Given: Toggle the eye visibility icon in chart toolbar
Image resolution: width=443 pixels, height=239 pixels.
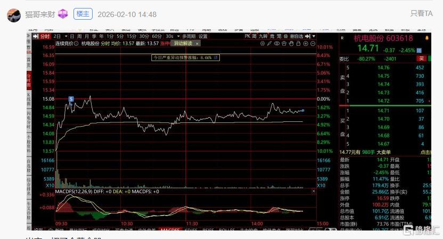Looking at the screenshot, I should 277,44.
